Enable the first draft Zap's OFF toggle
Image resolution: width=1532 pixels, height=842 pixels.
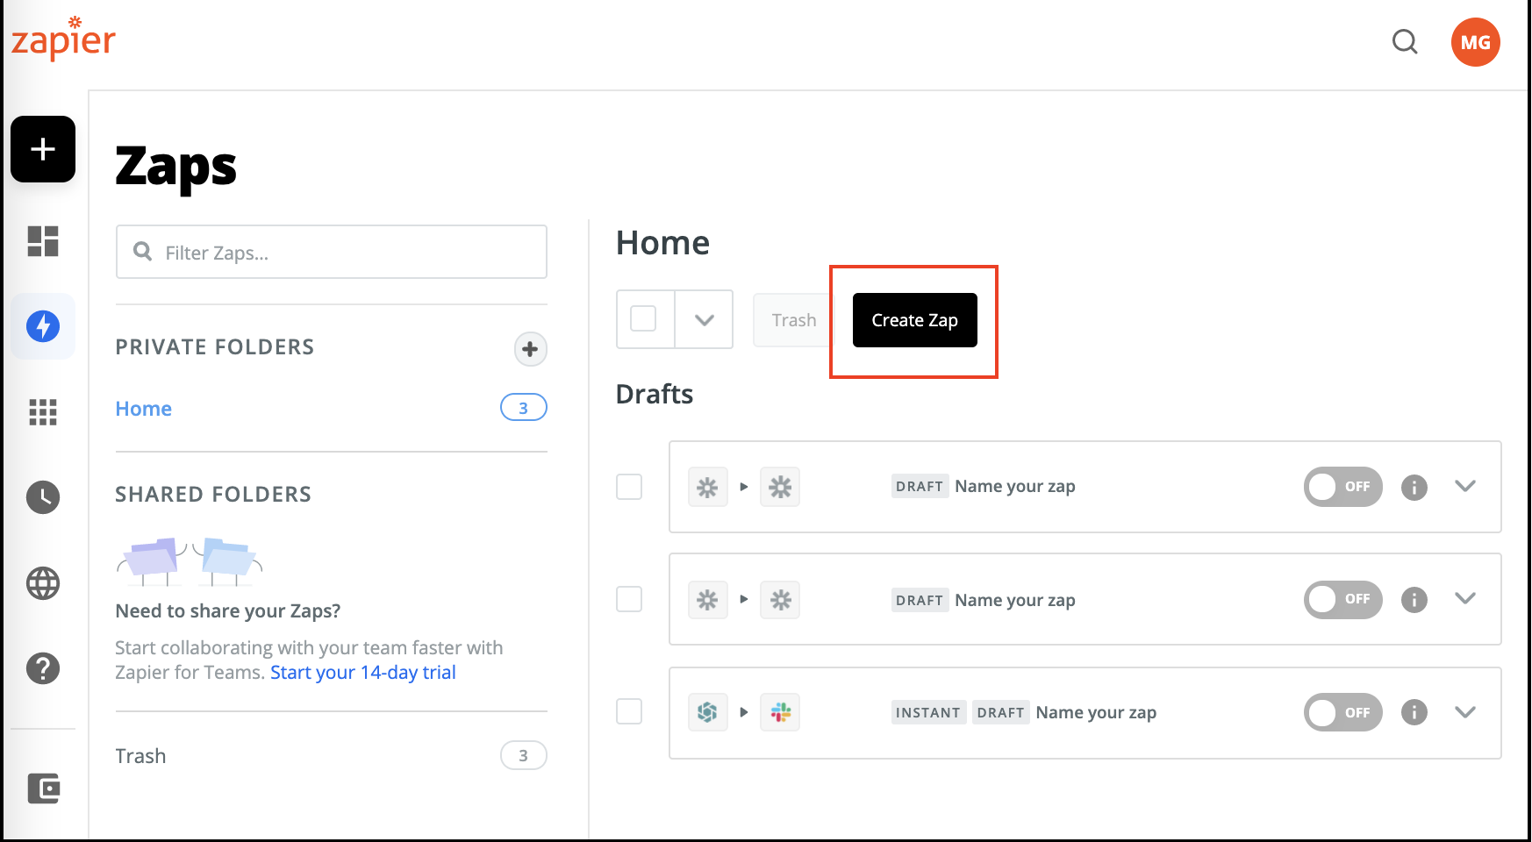coord(1342,487)
